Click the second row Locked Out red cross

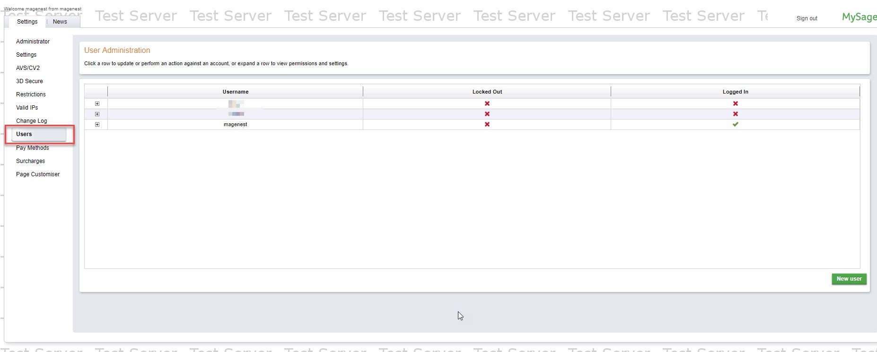click(487, 114)
